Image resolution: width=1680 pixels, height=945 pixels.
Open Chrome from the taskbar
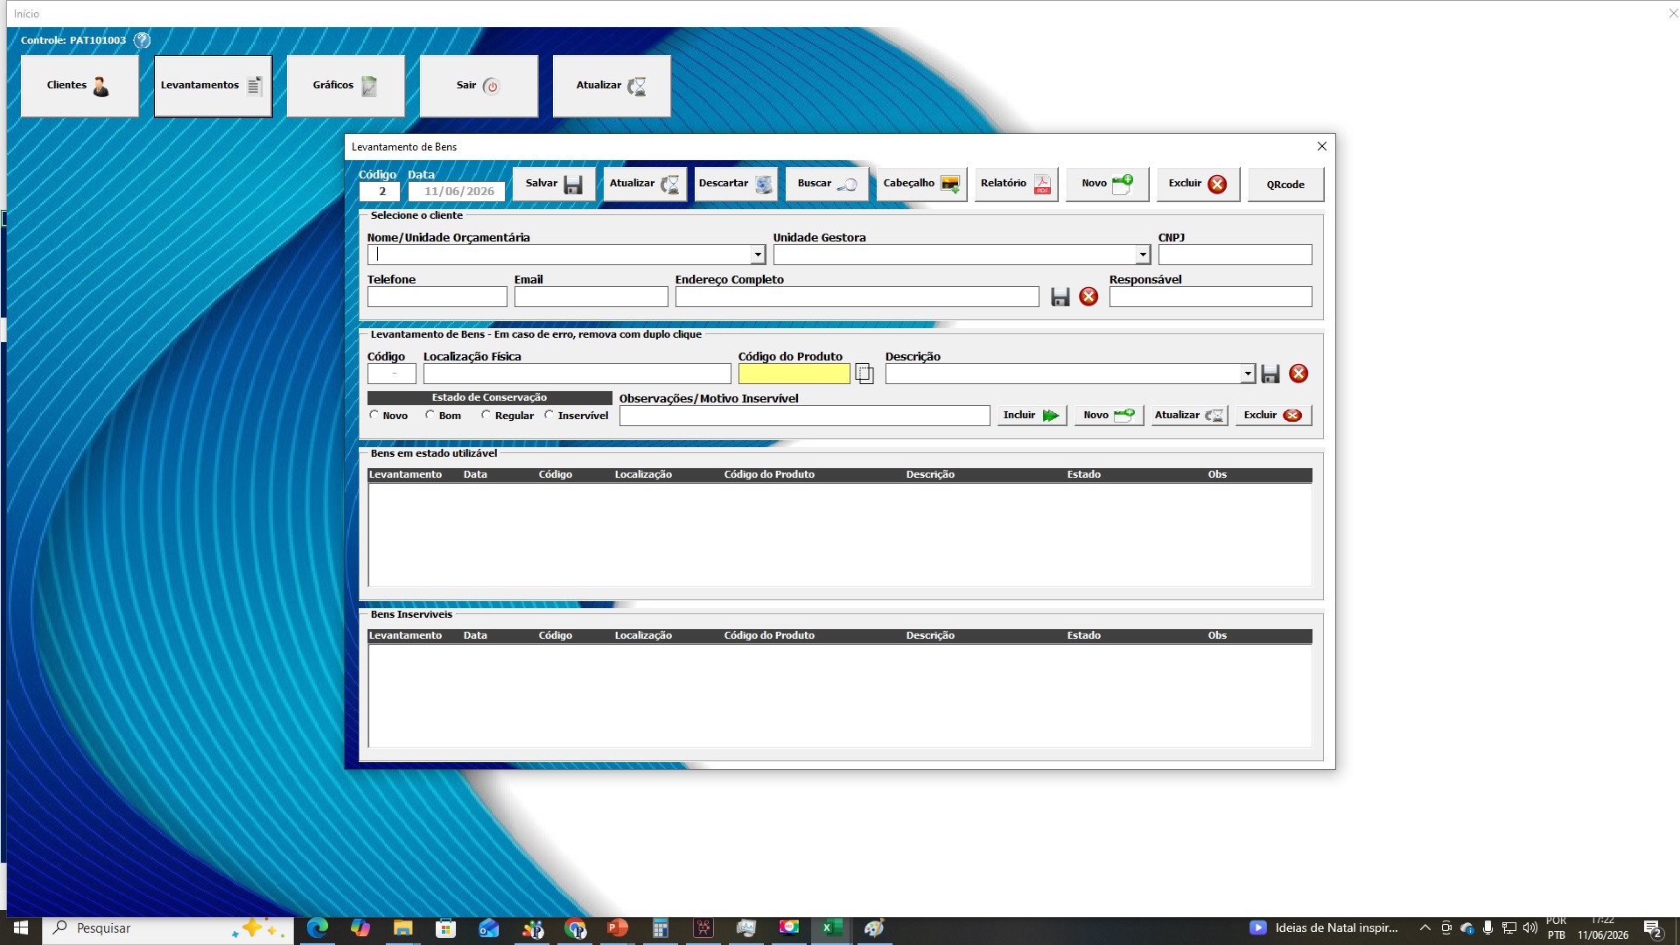(574, 928)
